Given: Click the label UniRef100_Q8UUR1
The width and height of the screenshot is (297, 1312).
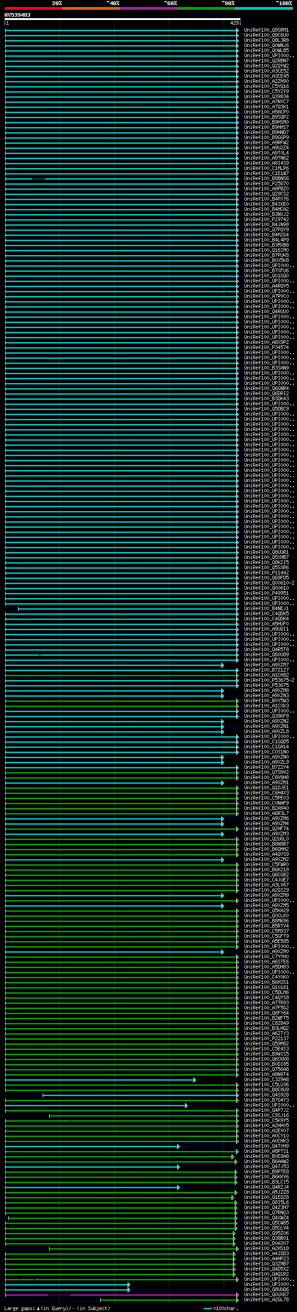Looking at the screenshot, I should point(266,552).
